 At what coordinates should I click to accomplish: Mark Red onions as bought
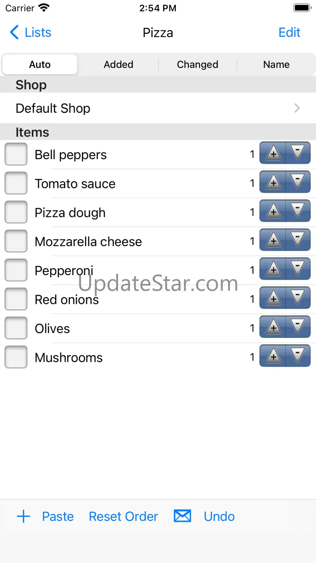pyautogui.click(x=16, y=299)
